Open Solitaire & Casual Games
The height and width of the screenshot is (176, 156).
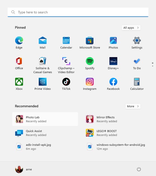click(x=43, y=65)
